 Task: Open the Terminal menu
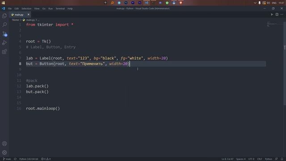pos(60,8)
